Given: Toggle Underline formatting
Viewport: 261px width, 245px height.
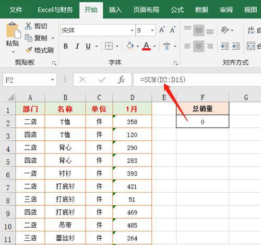Looking at the screenshot, I should point(88,46).
